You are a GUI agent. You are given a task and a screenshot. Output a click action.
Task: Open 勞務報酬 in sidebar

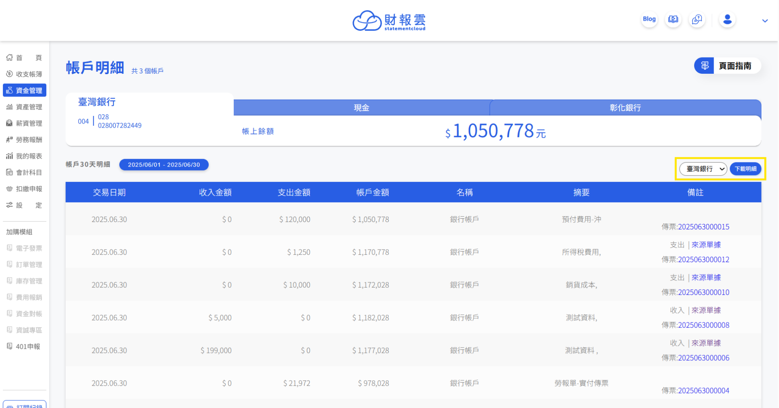click(24, 140)
